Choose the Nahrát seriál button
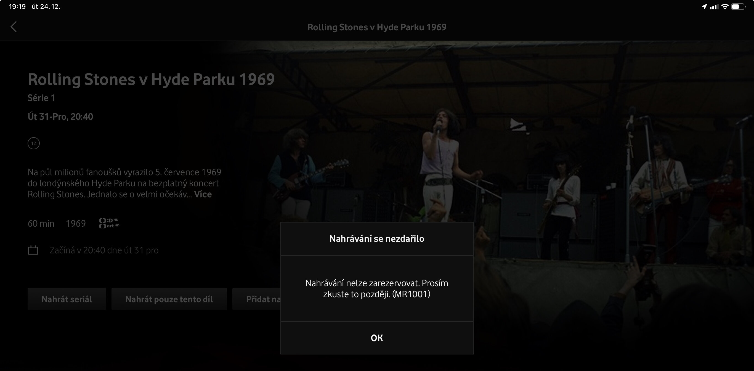754x371 pixels. 67,299
